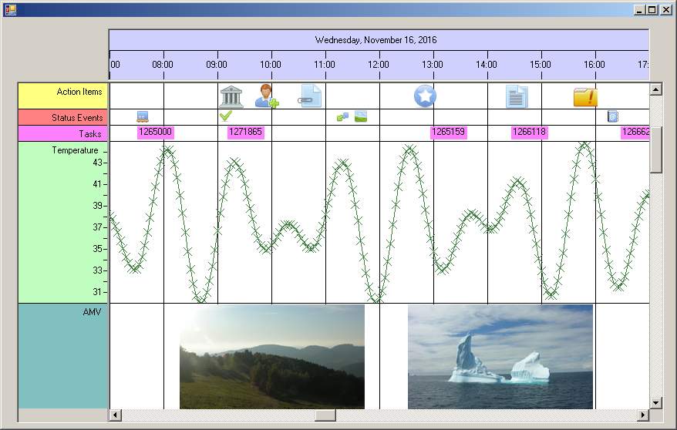Select task 1266118 marker
Image resolution: width=677 pixels, height=430 pixels.
coord(529,133)
